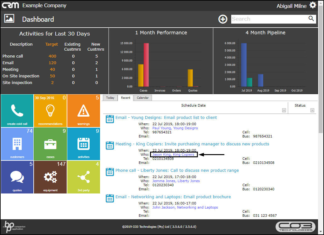Open Schedule Date column filter dropdown
The height and width of the screenshot is (235, 324).
click(x=284, y=110)
